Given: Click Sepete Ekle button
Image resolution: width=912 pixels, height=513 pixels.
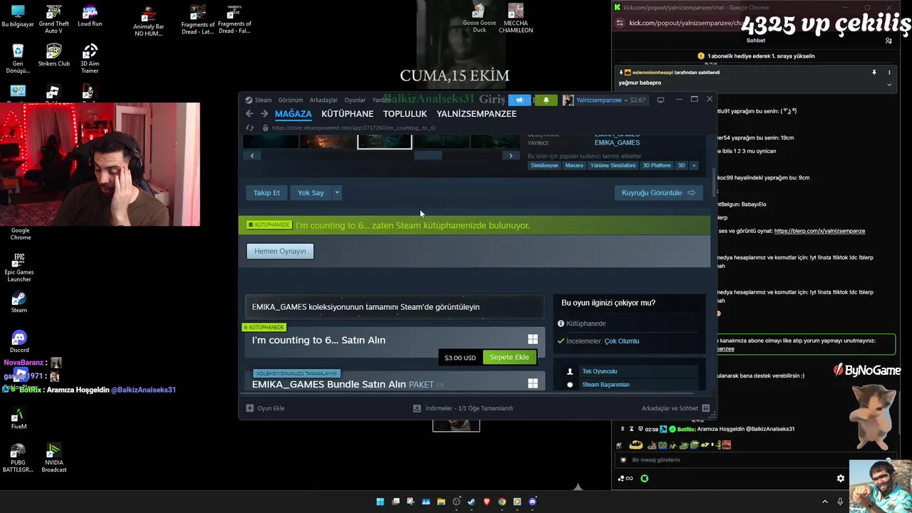Looking at the screenshot, I should tap(509, 357).
